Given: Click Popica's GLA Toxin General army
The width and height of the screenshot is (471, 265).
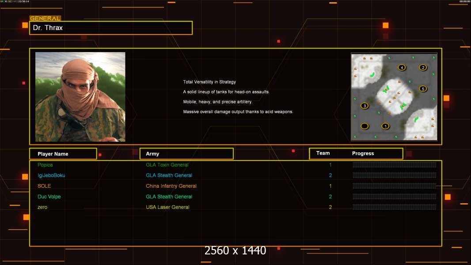Looking at the screenshot, I should click(167, 165).
